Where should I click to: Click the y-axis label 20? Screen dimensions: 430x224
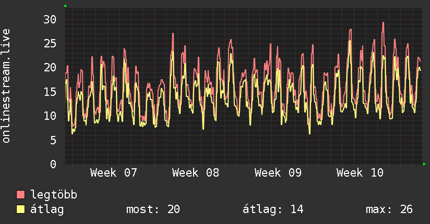coord(50,68)
